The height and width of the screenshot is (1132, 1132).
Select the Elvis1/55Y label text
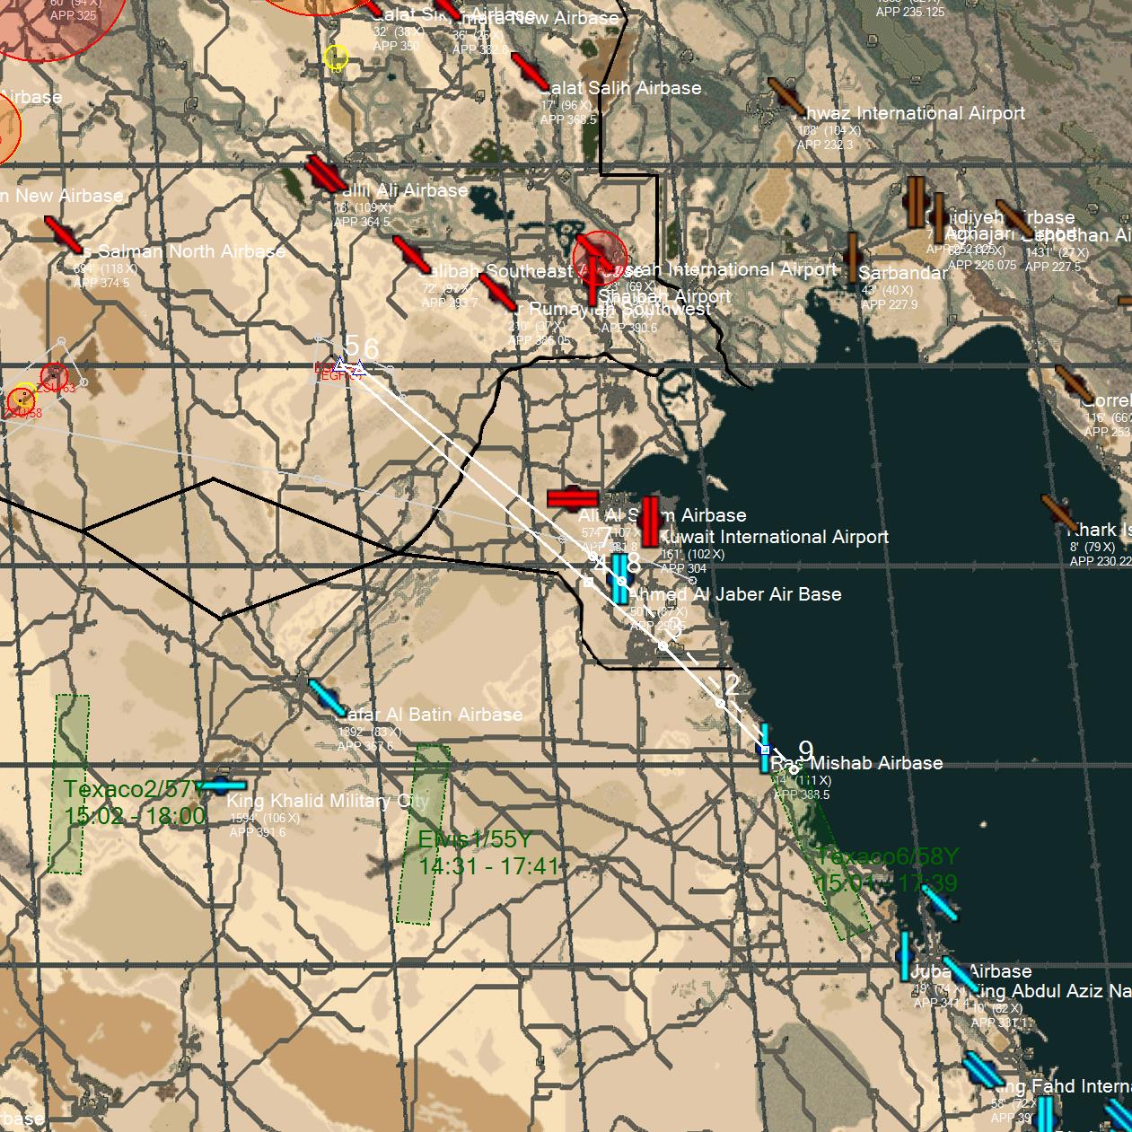(475, 840)
